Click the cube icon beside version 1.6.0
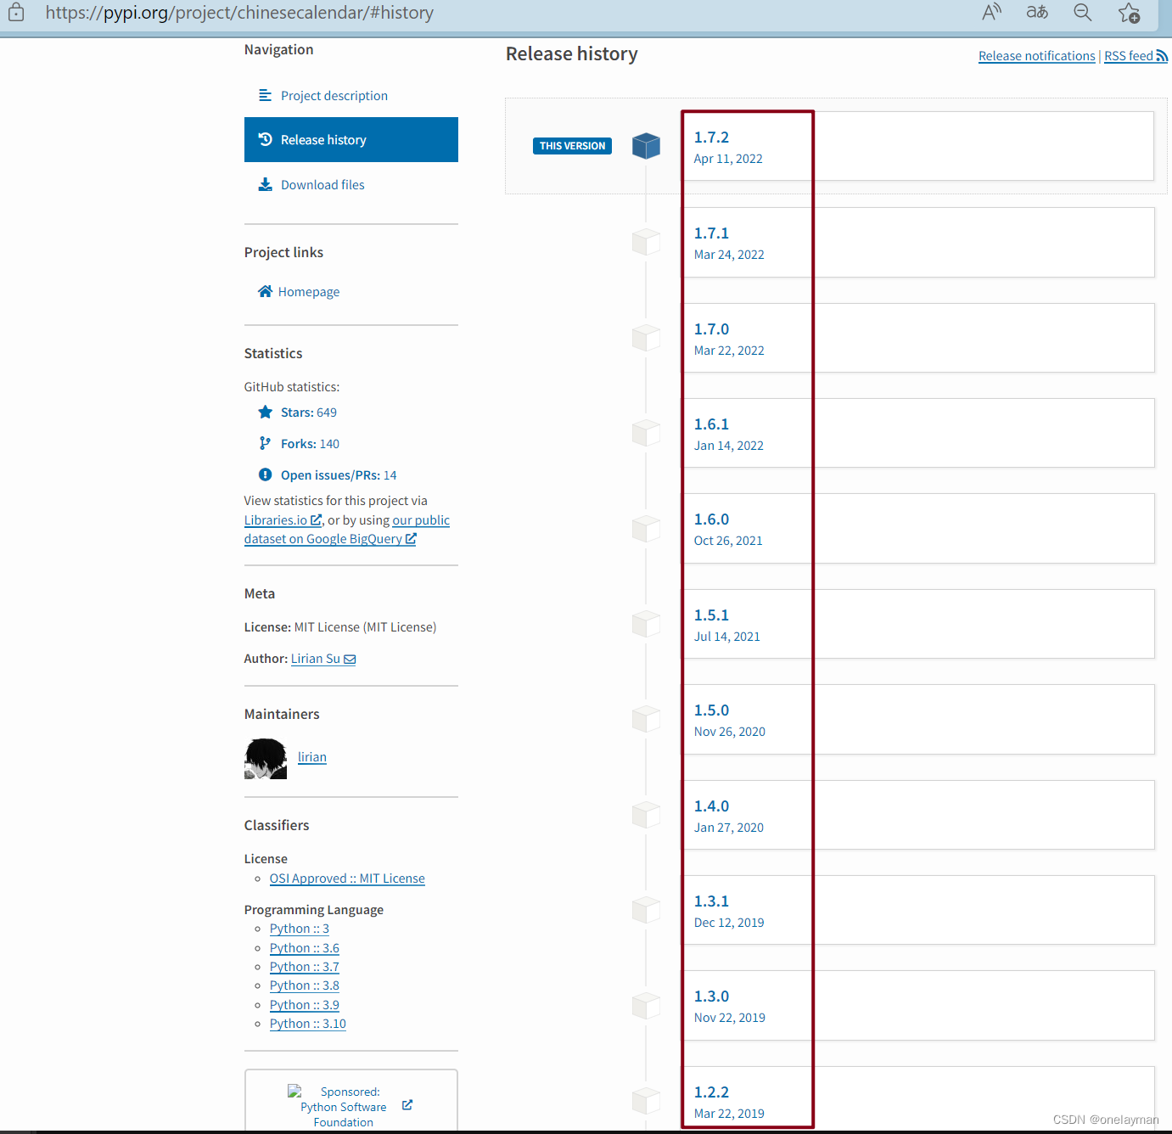This screenshot has height=1134, width=1172. click(x=646, y=528)
